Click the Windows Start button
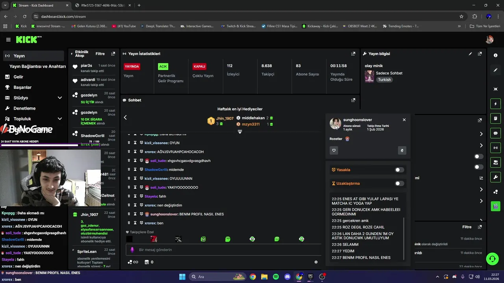504x283 pixels. [182, 277]
